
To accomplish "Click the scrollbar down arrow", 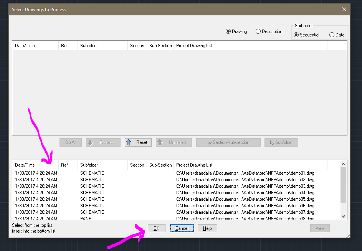I will coord(343,216).
